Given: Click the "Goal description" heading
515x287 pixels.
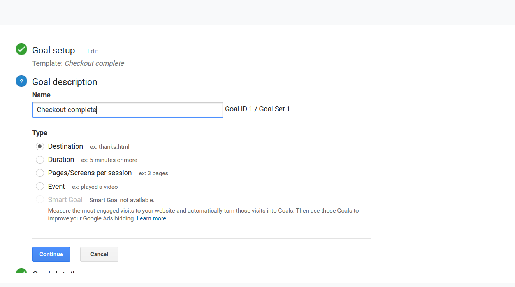Looking at the screenshot, I should pos(65,82).
